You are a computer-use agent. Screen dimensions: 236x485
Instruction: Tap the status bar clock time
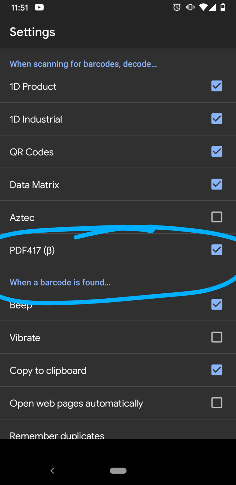click(x=20, y=8)
